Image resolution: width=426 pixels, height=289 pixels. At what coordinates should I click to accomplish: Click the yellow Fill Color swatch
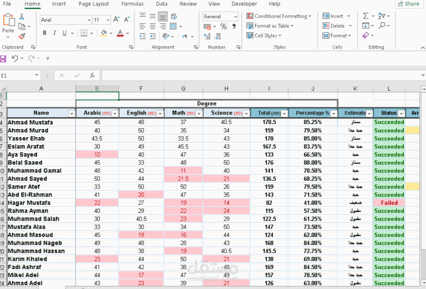(x=104, y=33)
